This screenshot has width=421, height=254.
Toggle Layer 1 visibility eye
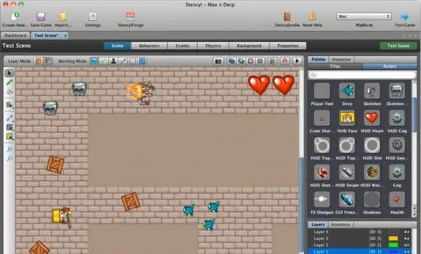(x=406, y=251)
